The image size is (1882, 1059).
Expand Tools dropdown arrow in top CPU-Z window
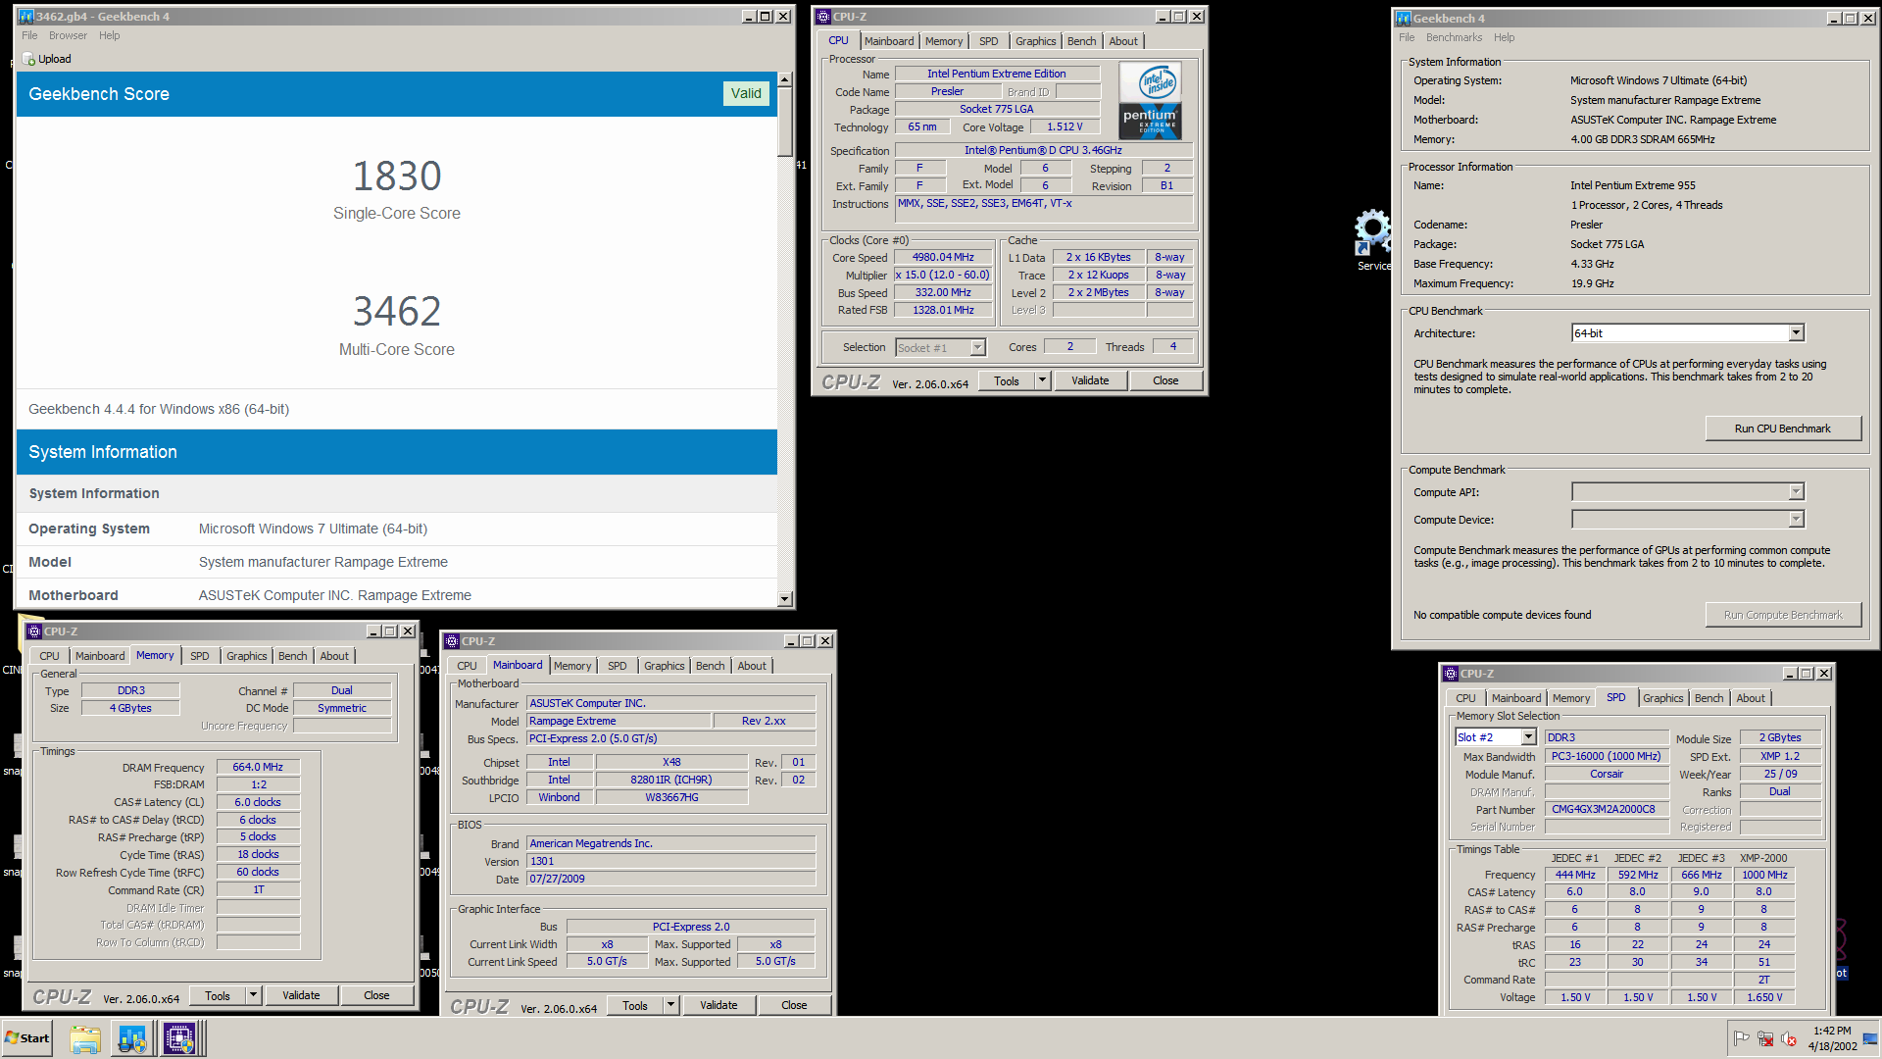point(1042,380)
